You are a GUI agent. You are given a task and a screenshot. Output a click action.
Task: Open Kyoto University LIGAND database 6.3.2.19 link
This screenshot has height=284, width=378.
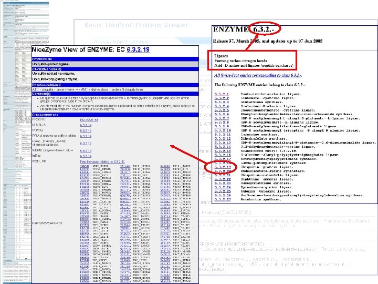coord(86,144)
